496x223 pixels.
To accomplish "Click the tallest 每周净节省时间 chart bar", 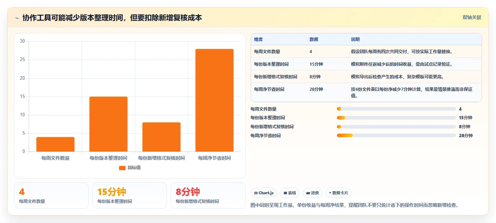I will pyautogui.click(x=214, y=100).
